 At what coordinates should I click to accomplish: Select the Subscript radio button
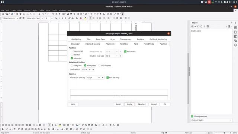(x=72, y=58)
